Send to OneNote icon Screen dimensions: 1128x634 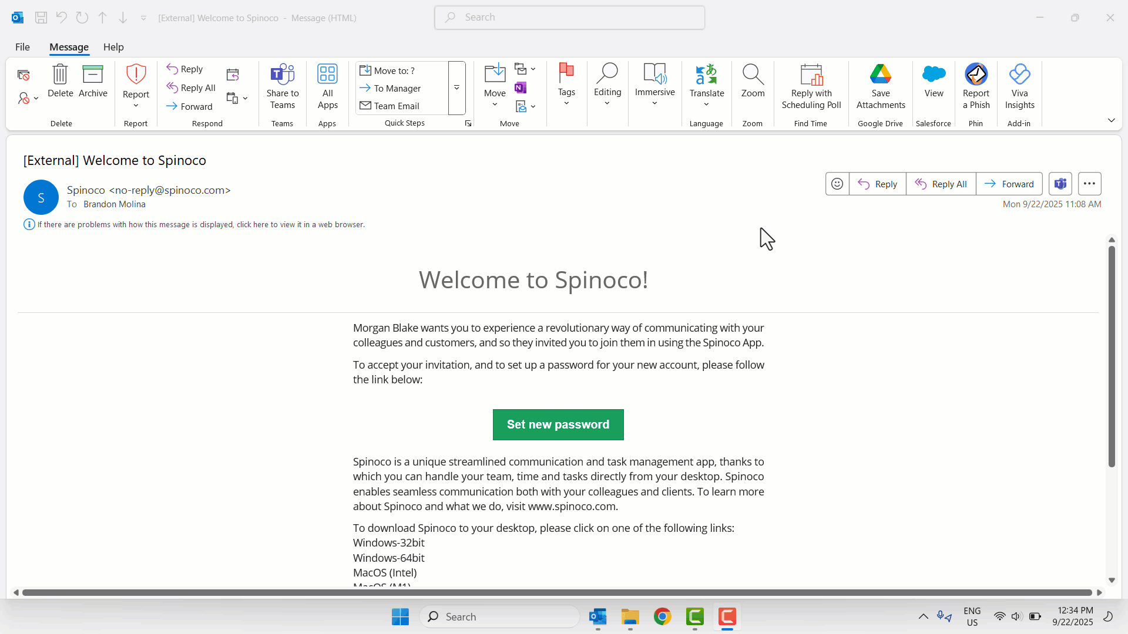click(x=521, y=88)
